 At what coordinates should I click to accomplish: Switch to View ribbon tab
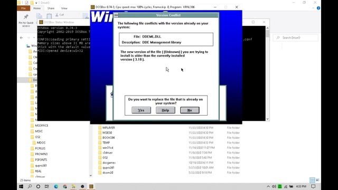(x=64, y=8)
